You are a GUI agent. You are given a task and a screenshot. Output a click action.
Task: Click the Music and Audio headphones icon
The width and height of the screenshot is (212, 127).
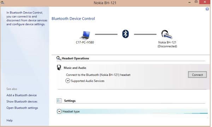(59, 68)
